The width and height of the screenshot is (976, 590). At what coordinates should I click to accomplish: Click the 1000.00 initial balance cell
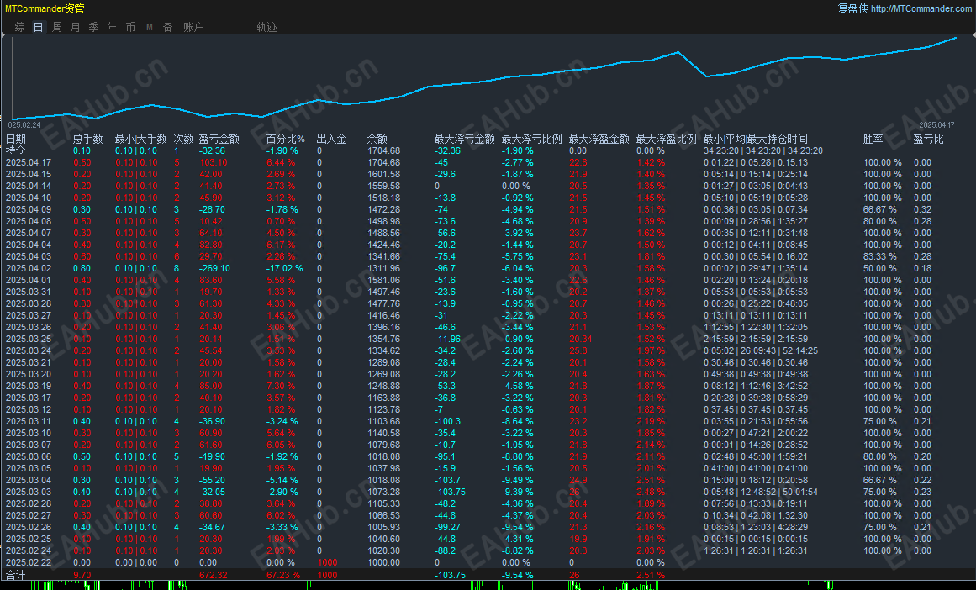[384, 562]
